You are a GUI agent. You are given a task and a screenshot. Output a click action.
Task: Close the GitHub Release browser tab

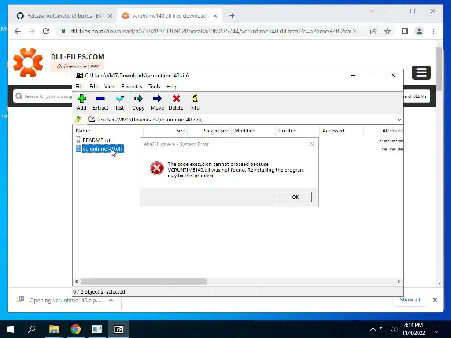pyautogui.click(x=110, y=16)
